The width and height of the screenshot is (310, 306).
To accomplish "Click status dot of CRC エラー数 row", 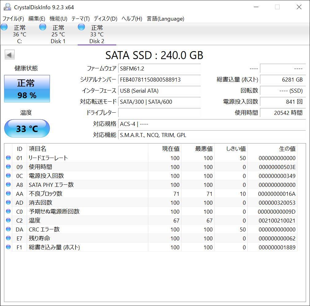I will (x=8, y=229).
